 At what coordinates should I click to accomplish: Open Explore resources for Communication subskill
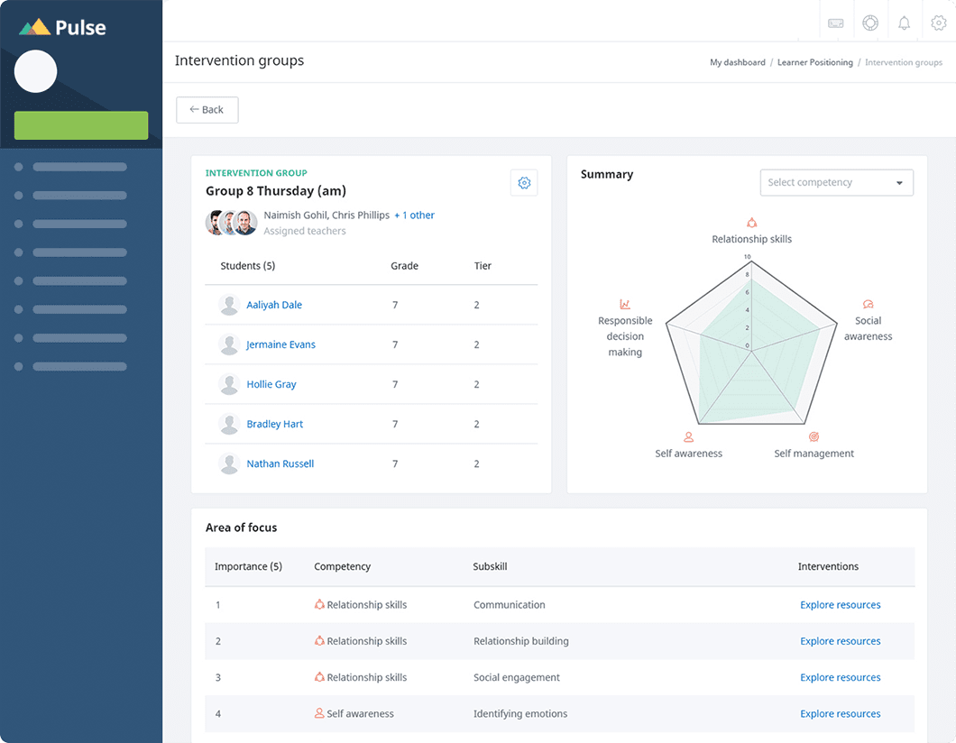[840, 605]
